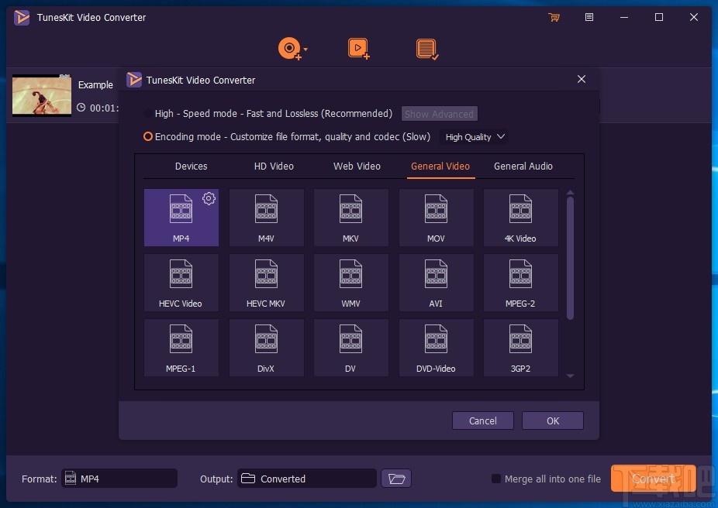Select MOV output format
Viewport: 718px width, 508px height.
[436, 218]
